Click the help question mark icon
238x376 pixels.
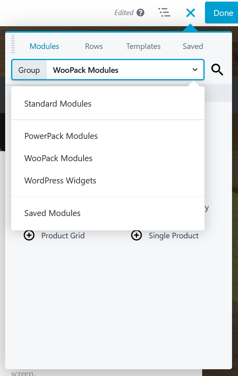pyautogui.click(x=140, y=12)
